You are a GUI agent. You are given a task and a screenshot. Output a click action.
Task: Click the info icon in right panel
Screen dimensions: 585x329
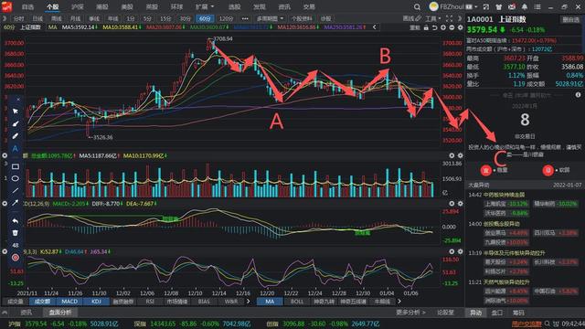pyautogui.click(x=578, y=95)
